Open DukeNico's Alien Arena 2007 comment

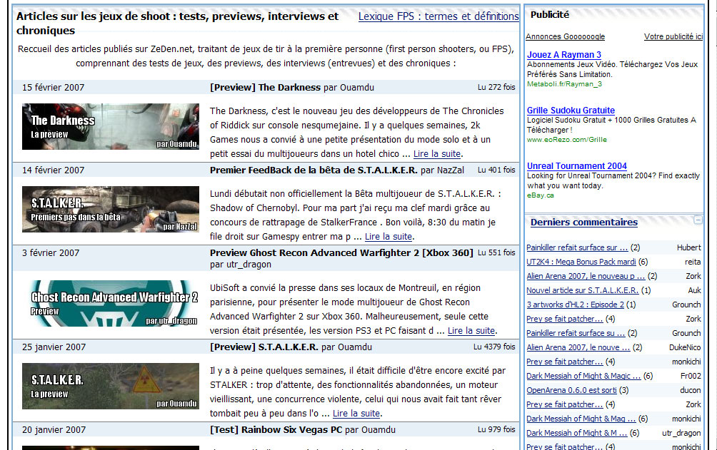pos(578,347)
